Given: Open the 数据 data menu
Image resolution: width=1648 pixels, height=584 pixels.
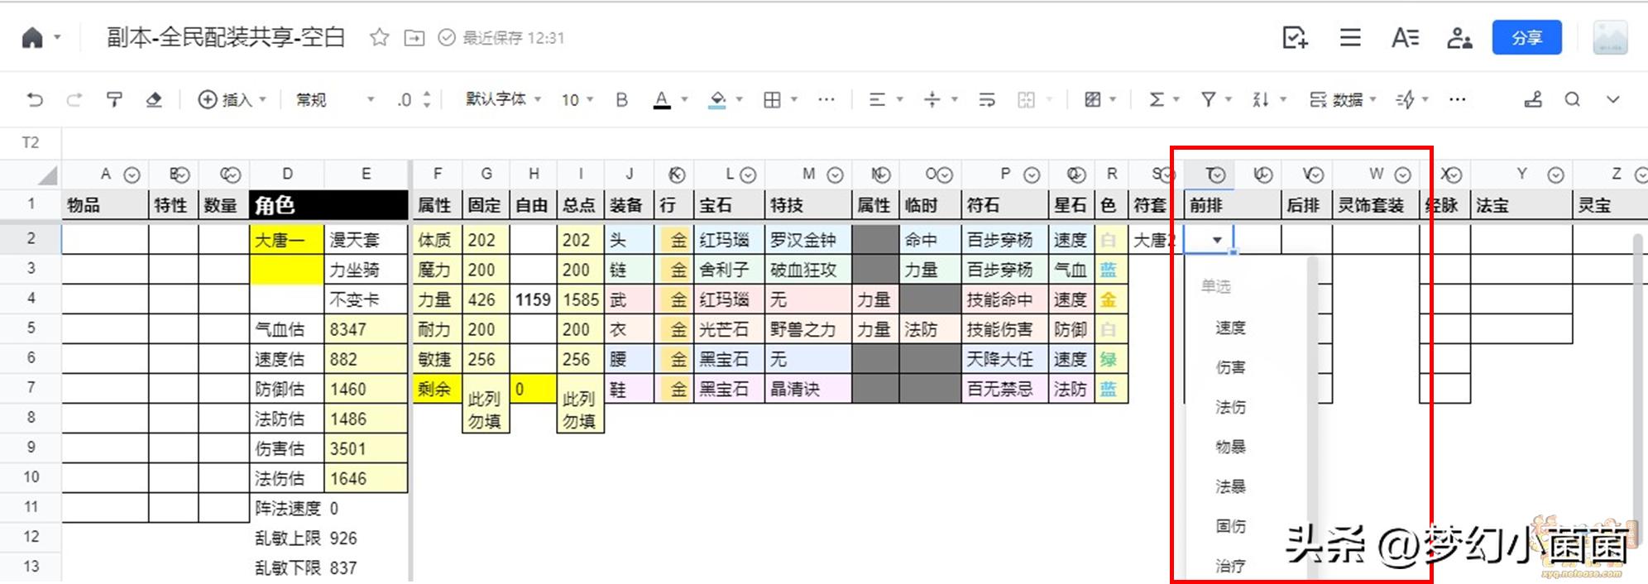Looking at the screenshot, I should coord(1342,100).
